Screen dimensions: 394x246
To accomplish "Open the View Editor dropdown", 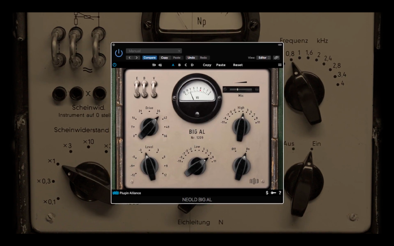I will click(x=264, y=58).
